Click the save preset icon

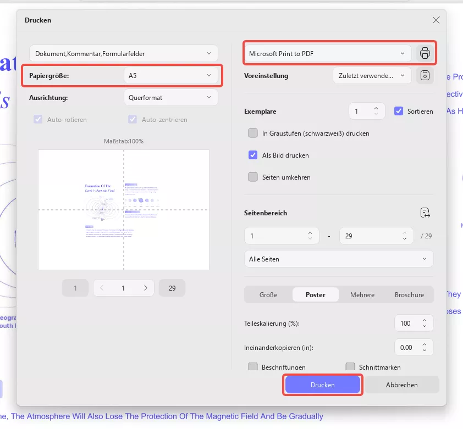425,76
